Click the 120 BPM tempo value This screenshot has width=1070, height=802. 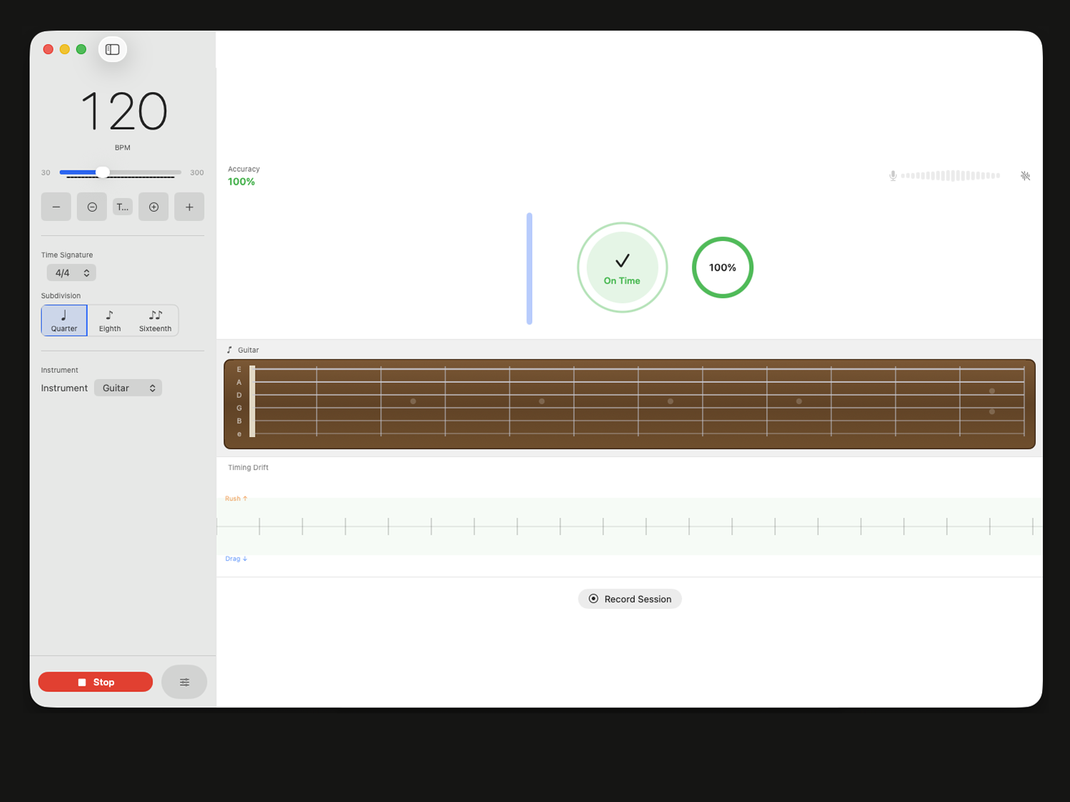click(123, 111)
